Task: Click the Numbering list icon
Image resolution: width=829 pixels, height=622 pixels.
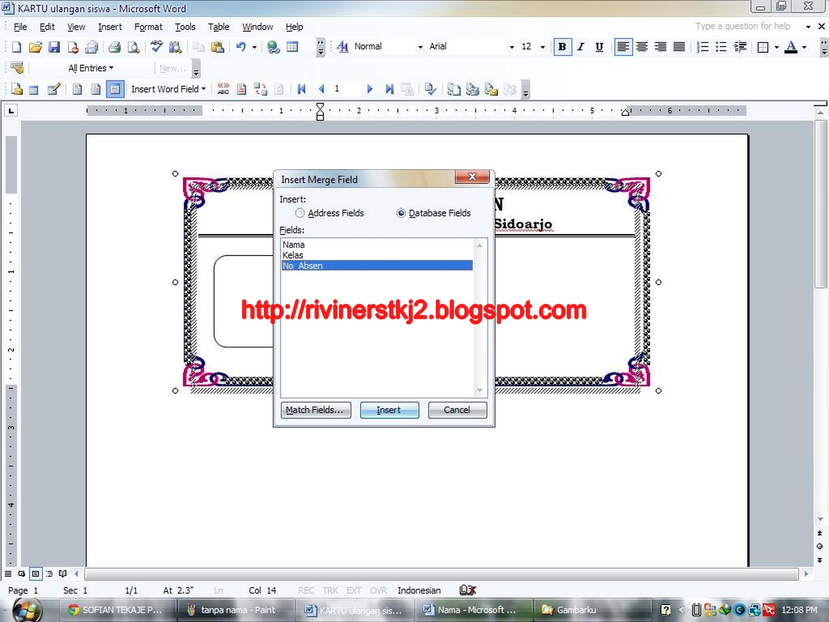Action: click(703, 47)
